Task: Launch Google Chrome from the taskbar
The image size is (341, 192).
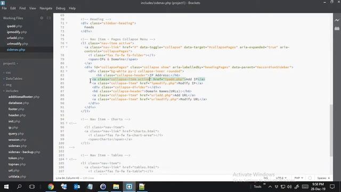Action: pos(51,187)
